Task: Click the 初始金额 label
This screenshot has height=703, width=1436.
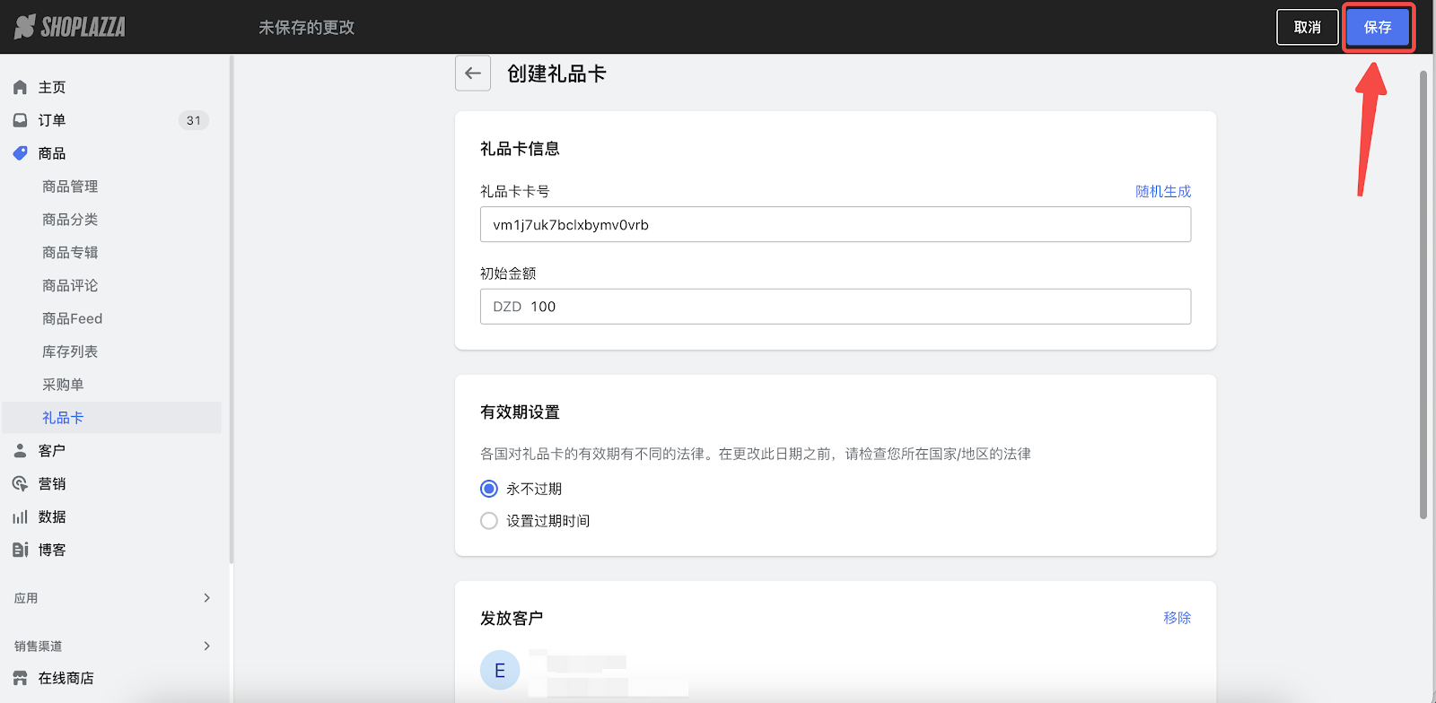Action: click(508, 273)
